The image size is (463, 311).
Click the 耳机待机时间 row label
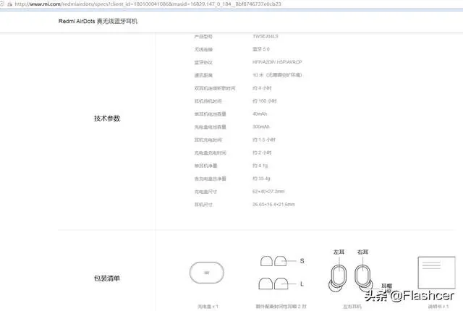208,101
